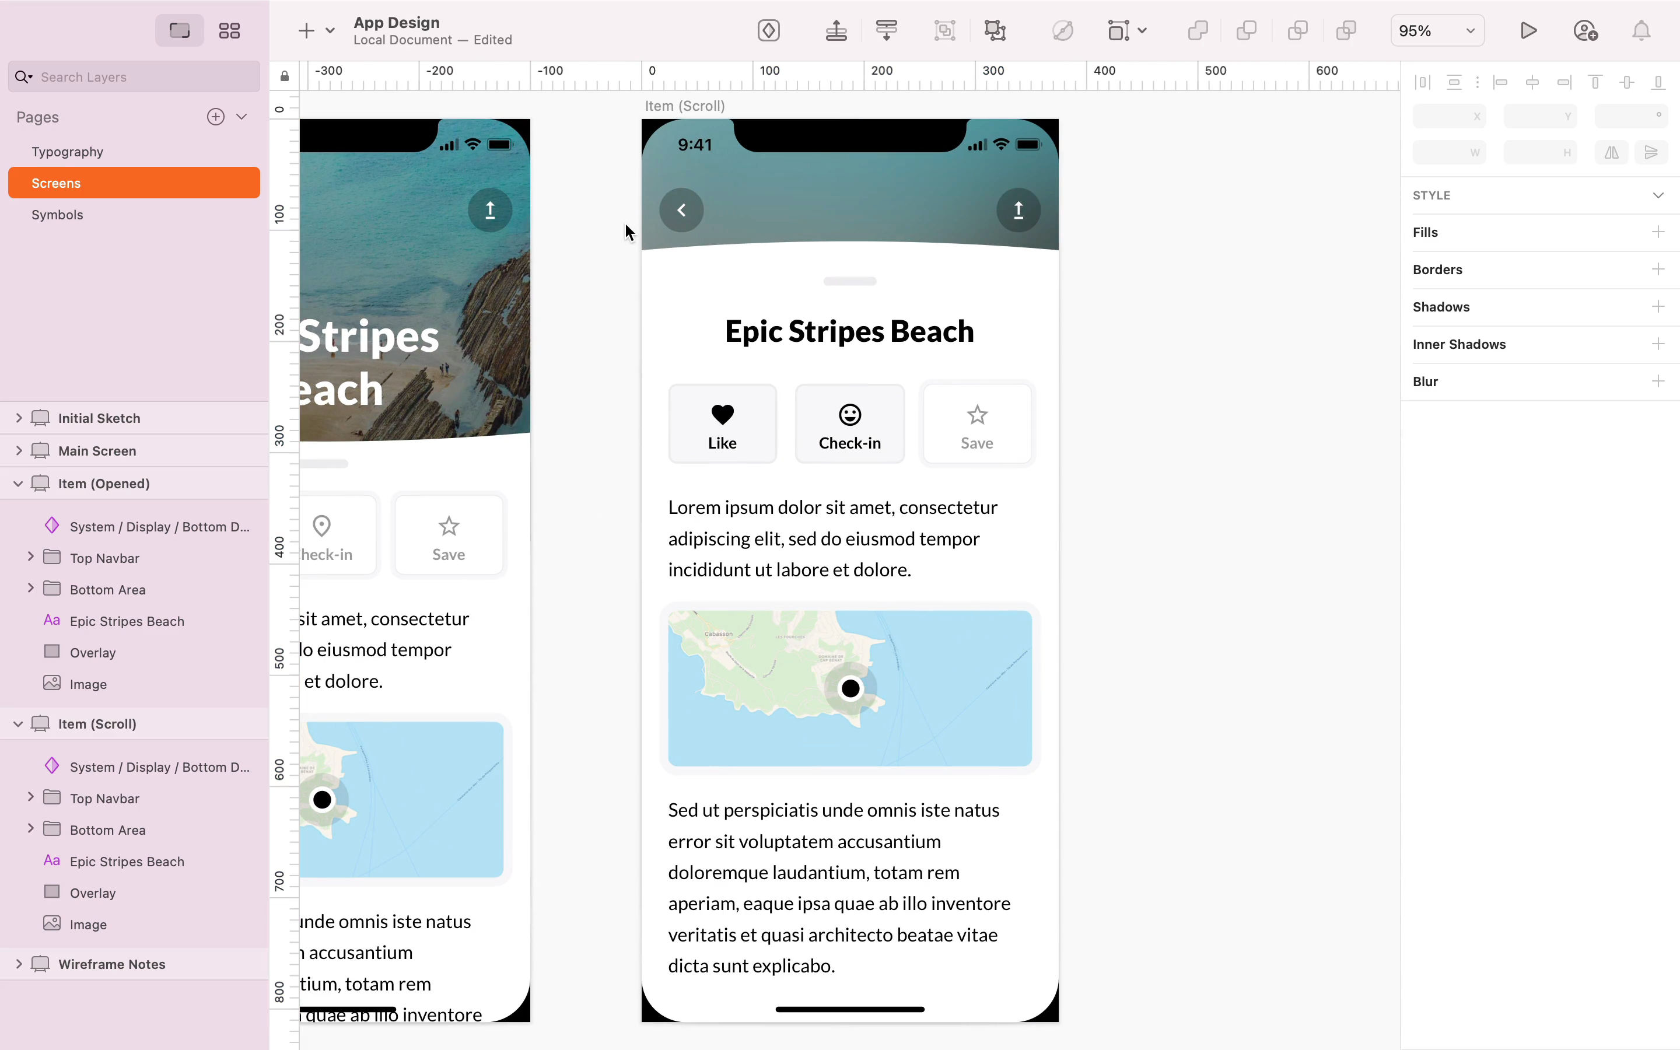Switch to layer list view
Image resolution: width=1680 pixels, height=1050 pixels.
179,30
